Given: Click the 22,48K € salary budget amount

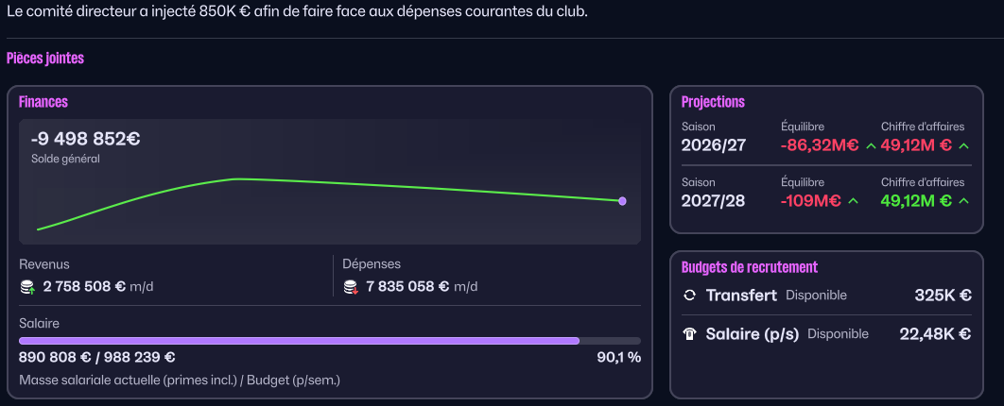Looking at the screenshot, I should [x=936, y=333].
